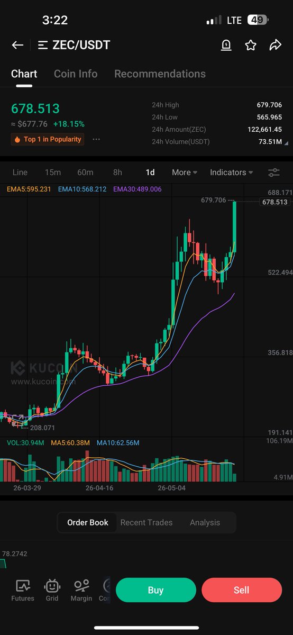Switch to the Coin Info tab
293x635 pixels.
click(x=76, y=74)
